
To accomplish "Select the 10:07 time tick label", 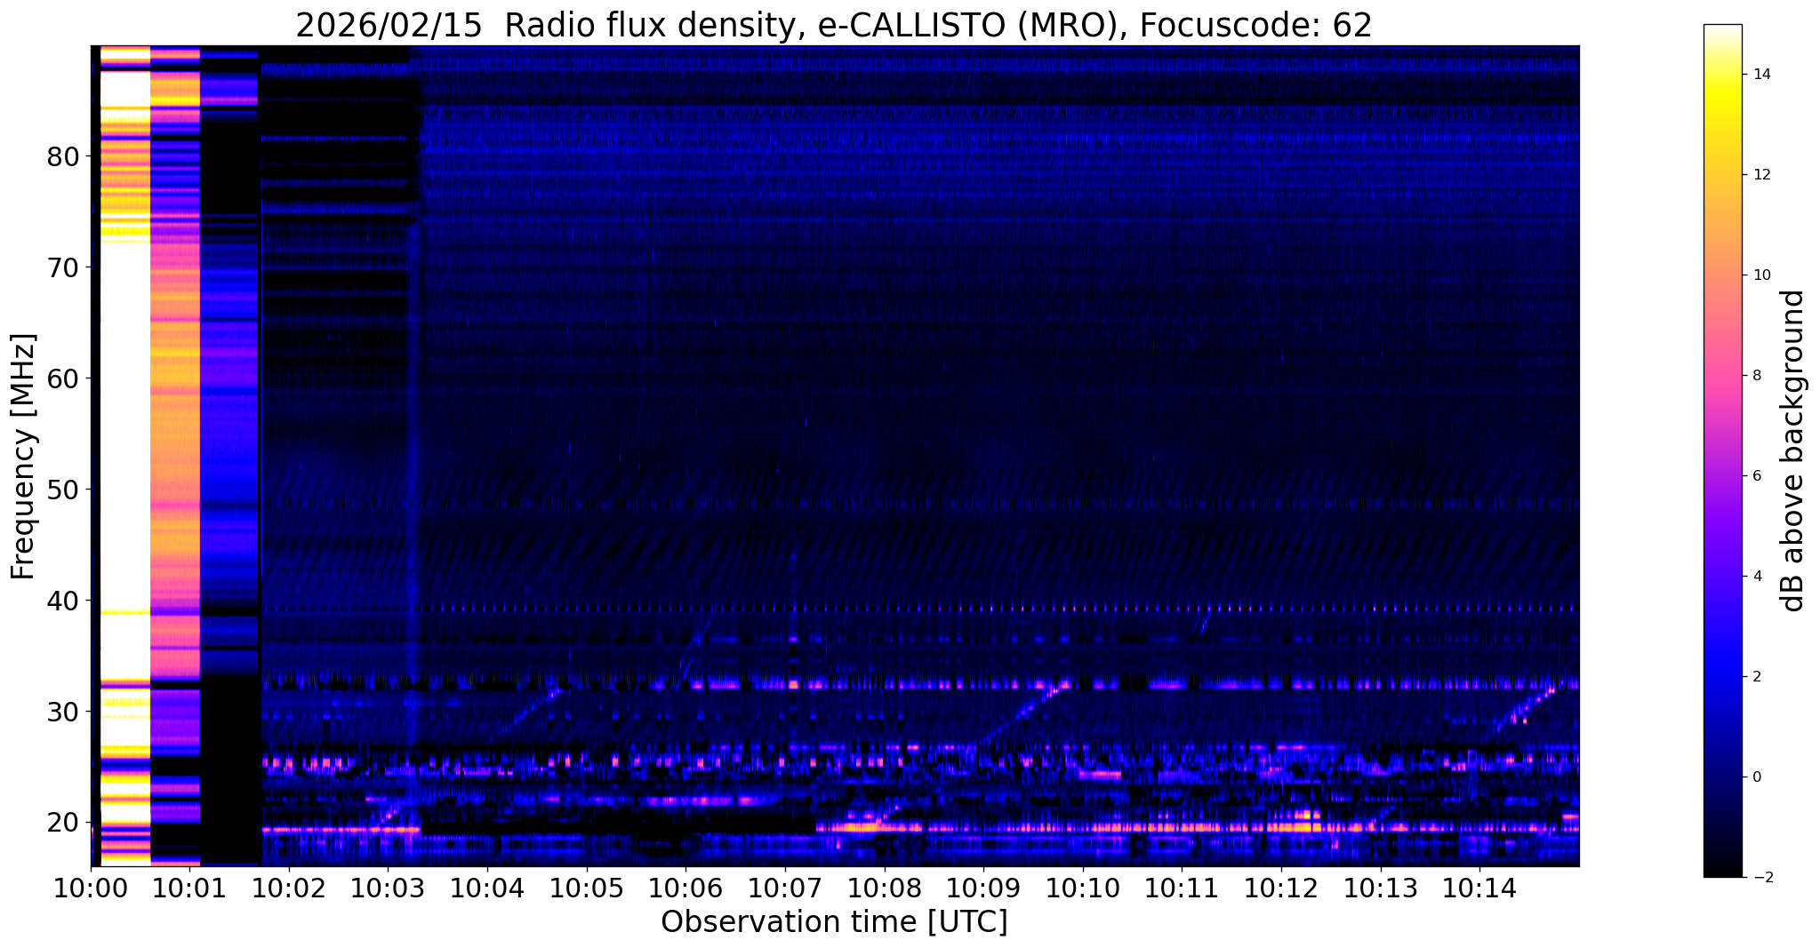I will (785, 888).
